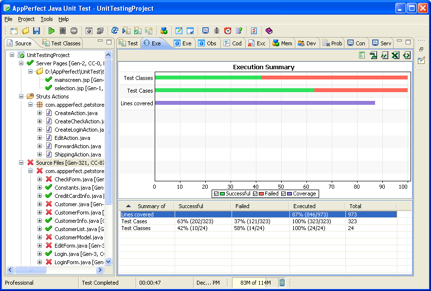Image resolution: width=431 pixels, height=291 pixels.
Task: Minimize the execution results panel
Action: tap(399, 41)
